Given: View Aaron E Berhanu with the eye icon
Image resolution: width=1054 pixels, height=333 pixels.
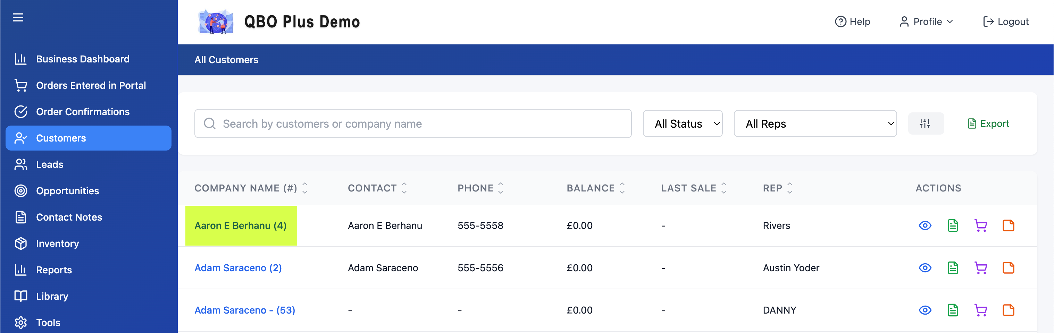Looking at the screenshot, I should (x=925, y=225).
